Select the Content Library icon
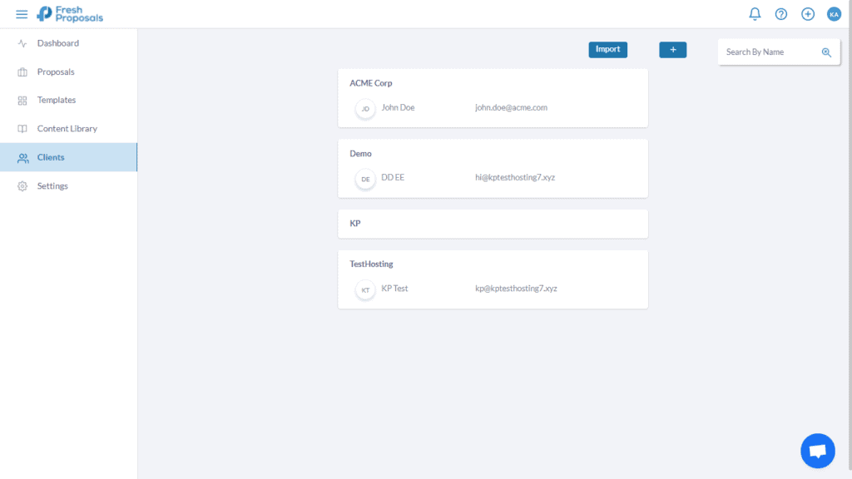The width and height of the screenshot is (852, 479). 22,128
